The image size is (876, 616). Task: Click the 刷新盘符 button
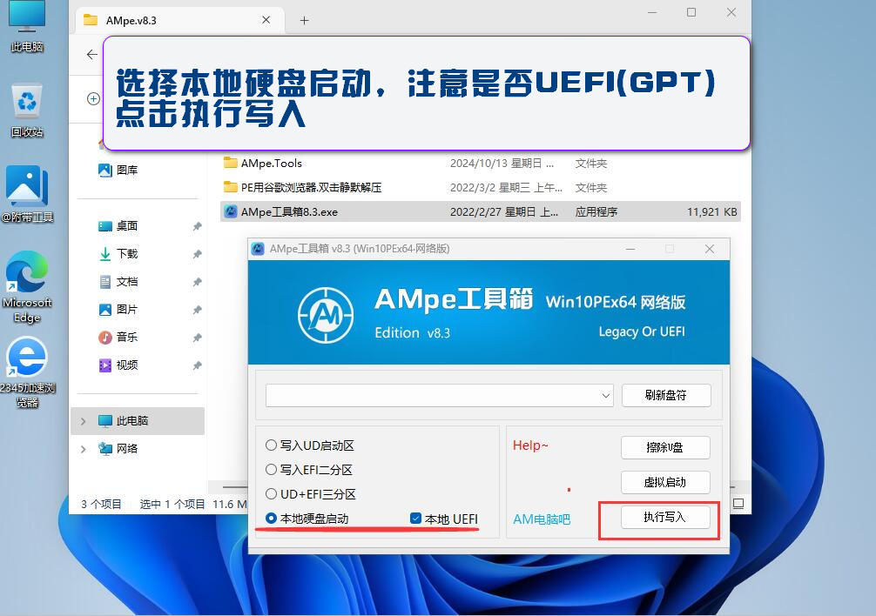666,396
